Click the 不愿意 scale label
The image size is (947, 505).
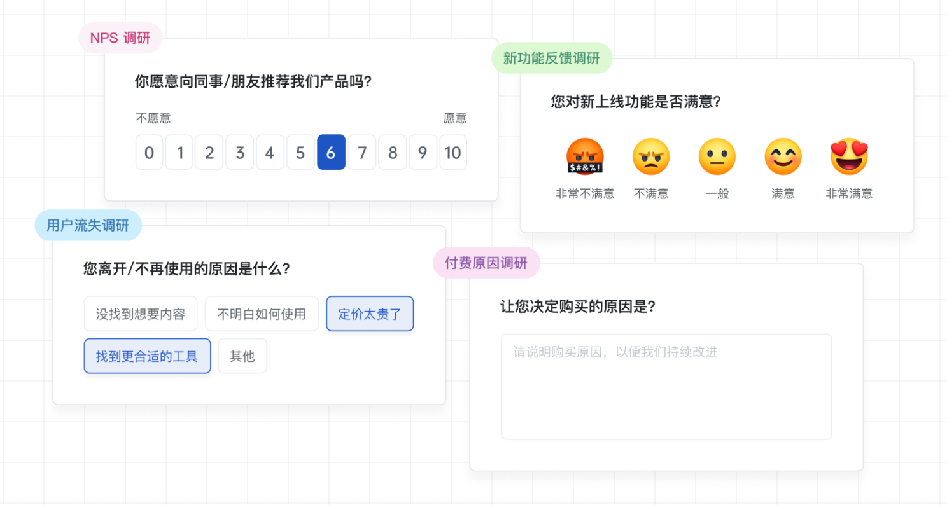153,118
